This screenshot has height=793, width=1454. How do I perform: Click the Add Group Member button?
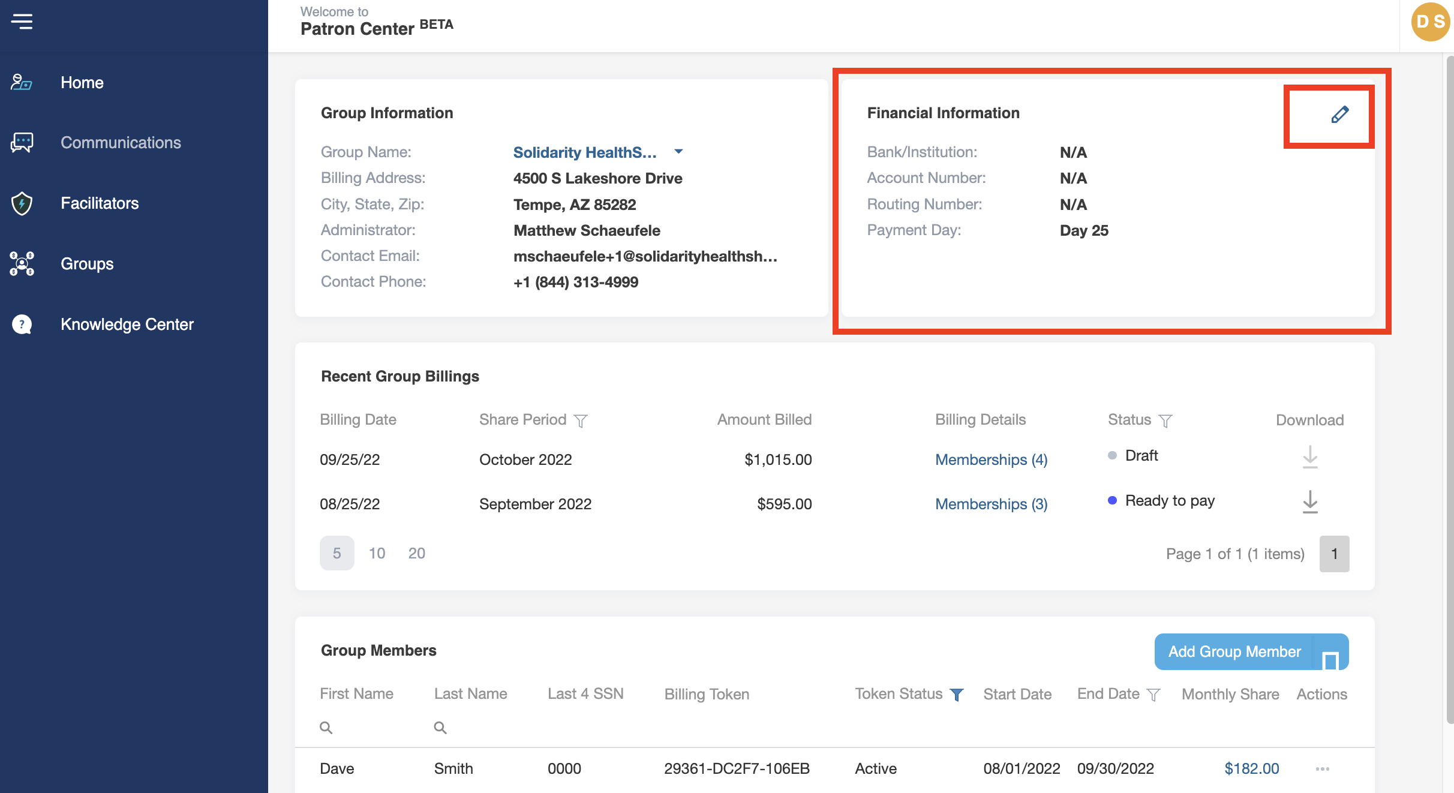coord(1234,652)
